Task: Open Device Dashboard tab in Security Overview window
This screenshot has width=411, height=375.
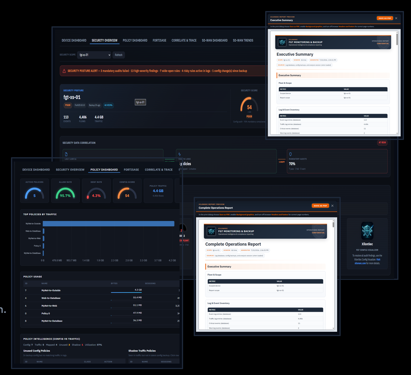Action: click(74, 40)
